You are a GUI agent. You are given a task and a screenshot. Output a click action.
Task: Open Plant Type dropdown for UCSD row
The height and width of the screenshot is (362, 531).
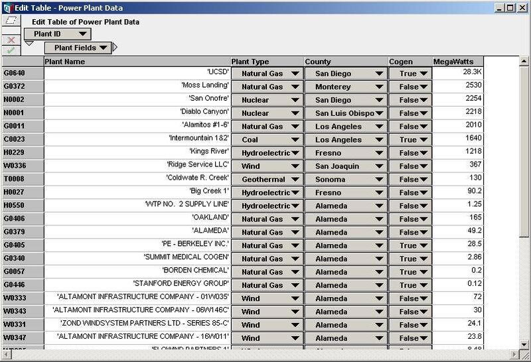point(267,74)
